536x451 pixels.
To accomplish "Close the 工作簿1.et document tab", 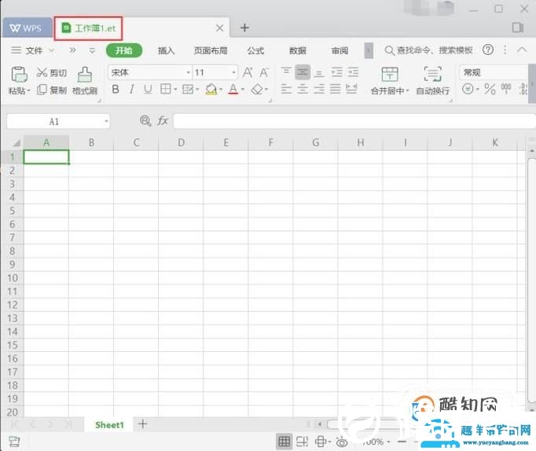I will tap(220, 28).
